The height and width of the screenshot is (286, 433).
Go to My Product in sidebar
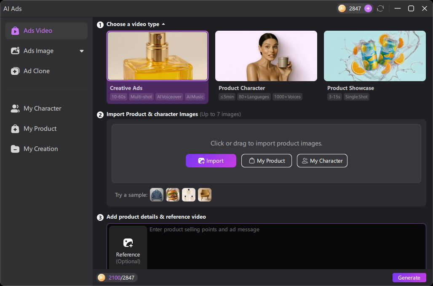tap(46, 129)
